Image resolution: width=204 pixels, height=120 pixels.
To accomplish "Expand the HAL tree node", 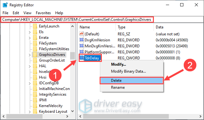I will click(x=30, y=66).
